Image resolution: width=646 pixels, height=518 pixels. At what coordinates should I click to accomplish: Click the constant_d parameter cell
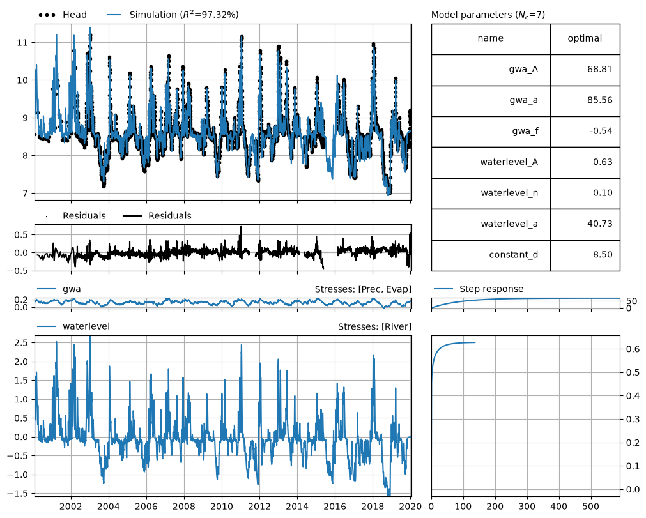491,255
